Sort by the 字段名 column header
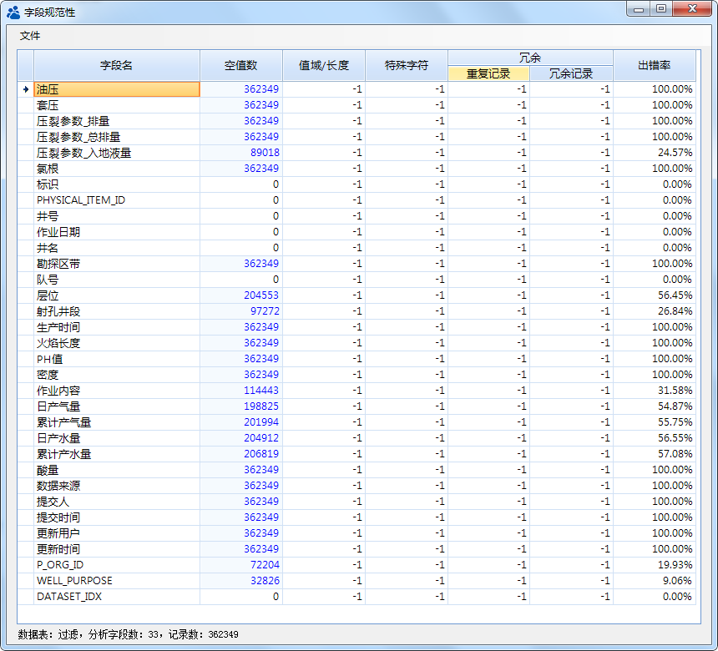 click(117, 65)
